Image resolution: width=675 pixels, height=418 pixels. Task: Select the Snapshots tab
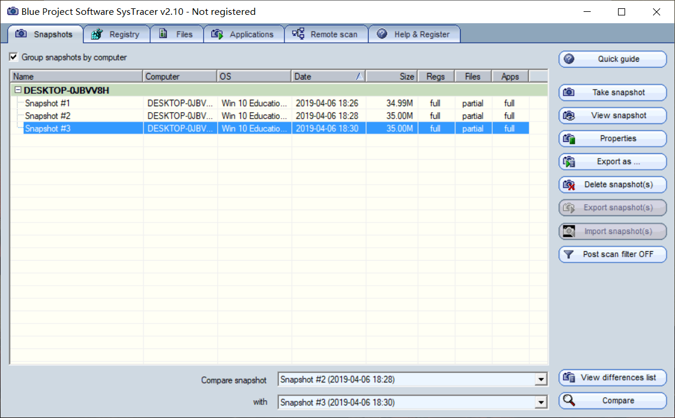[x=45, y=34]
